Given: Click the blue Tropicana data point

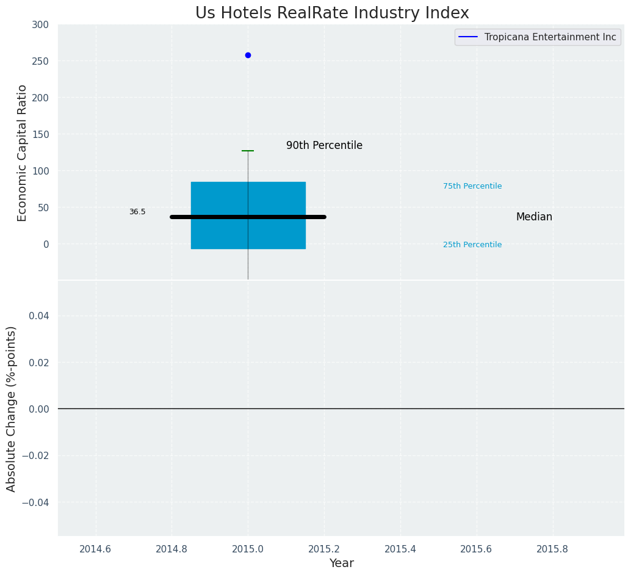Looking at the screenshot, I should [x=248, y=55].
